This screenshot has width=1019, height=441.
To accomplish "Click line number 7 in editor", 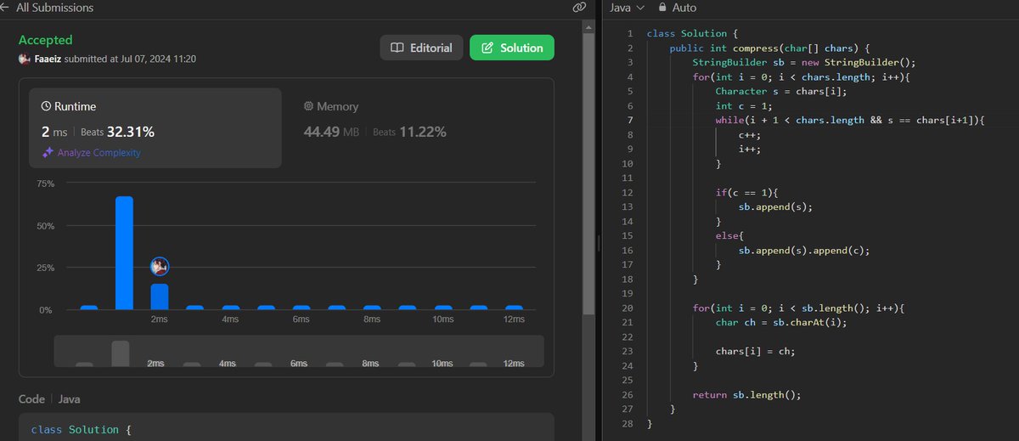I will tap(629, 121).
